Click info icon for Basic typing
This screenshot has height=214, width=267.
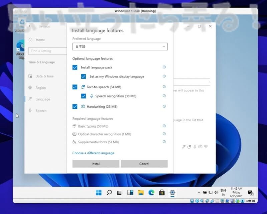point(164,126)
